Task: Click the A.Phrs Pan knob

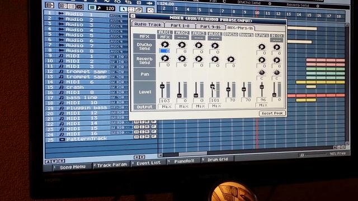Action: [x=262, y=73]
